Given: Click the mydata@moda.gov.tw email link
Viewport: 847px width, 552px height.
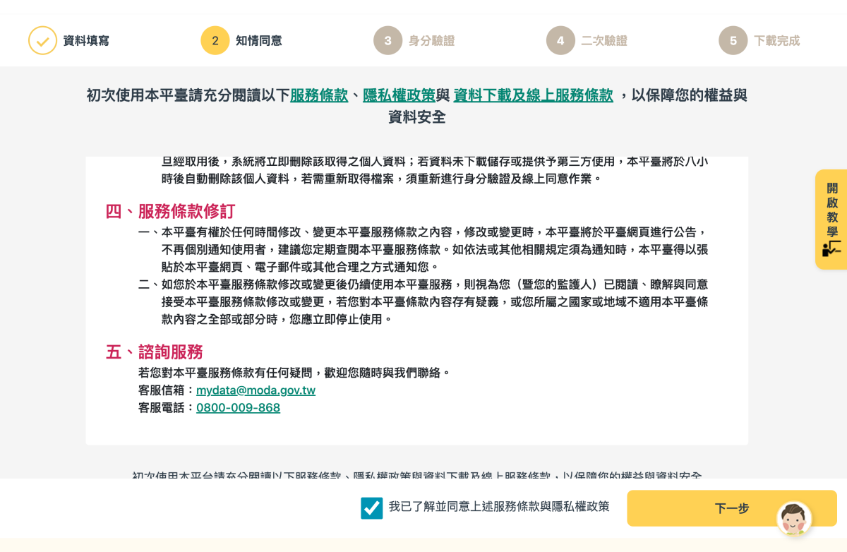Looking at the screenshot, I should (x=256, y=390).
